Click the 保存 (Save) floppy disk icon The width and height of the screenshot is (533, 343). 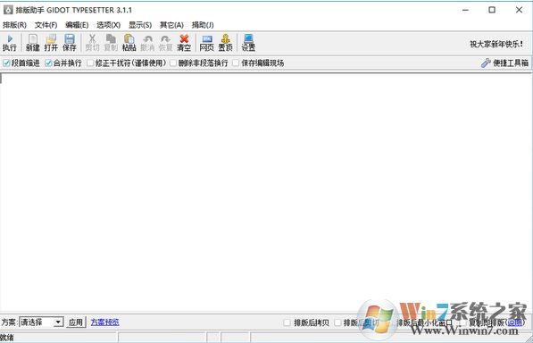pyautogui.click(x=70, y=38)
